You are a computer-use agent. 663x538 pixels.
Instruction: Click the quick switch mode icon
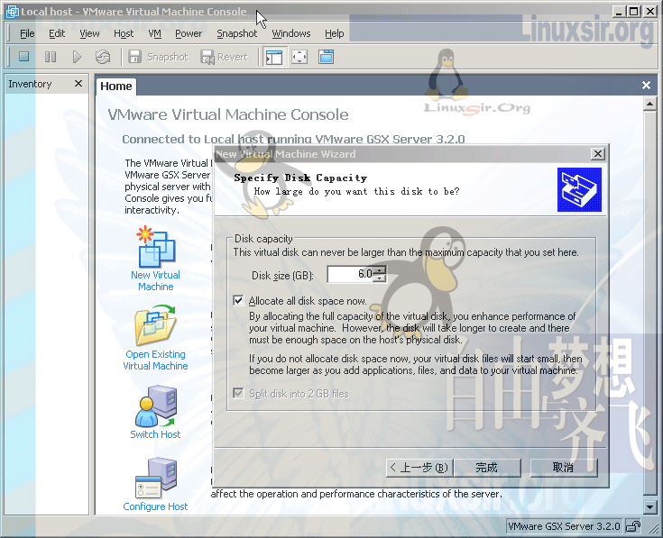point(326,57)
